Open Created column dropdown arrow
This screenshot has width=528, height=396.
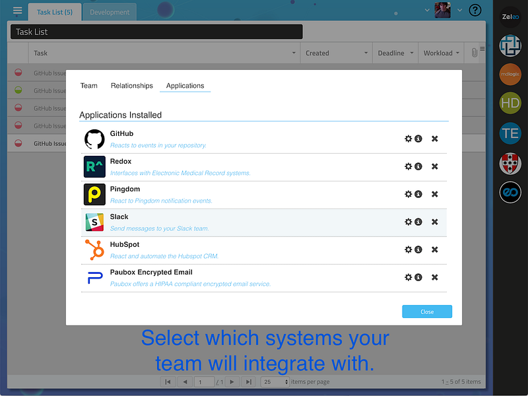[x=366, y=53]
